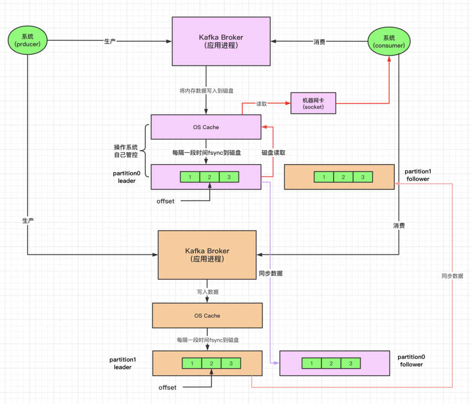Select 消费 label next to top Kafka Broker
Viewport: 471px width, 404px height.
point(319,42)
